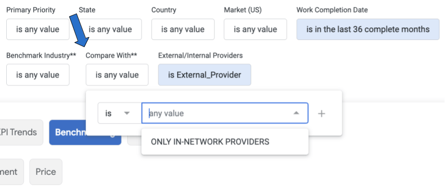Click the blue arrow annotation
Screen dimensions: 445x187
pos(80,31)
